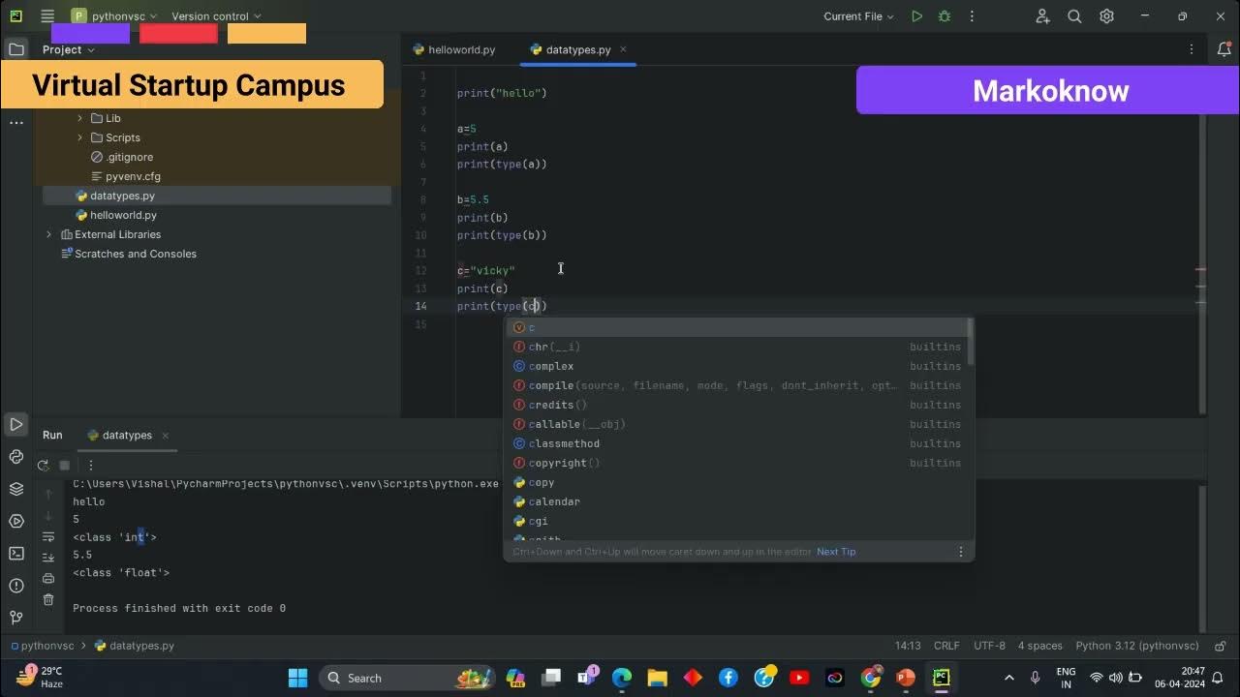Open Code With Me user icon

tap(1042, 16)
